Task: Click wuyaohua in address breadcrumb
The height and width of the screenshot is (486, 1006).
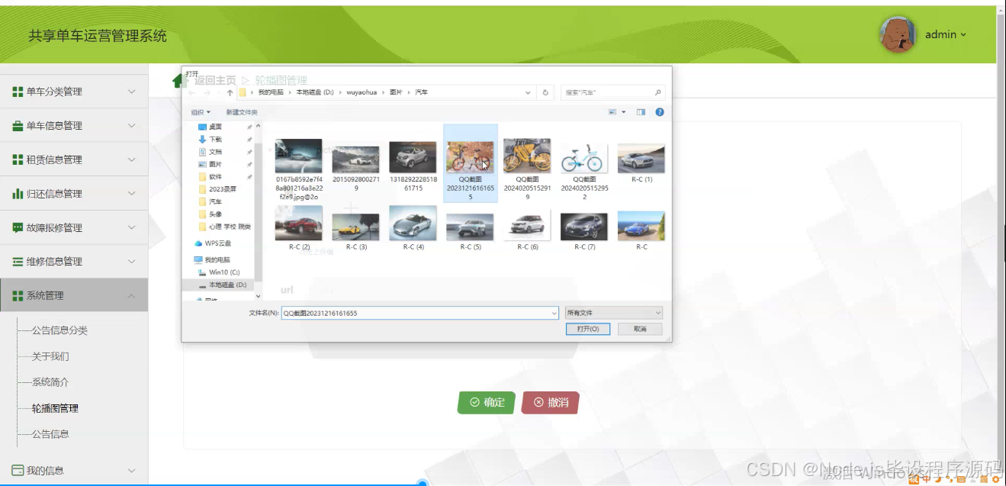Action: (362, 92)
